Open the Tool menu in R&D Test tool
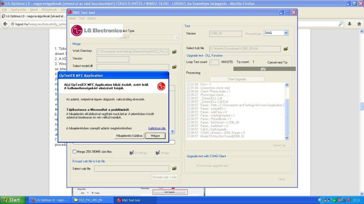 (81, 18)
